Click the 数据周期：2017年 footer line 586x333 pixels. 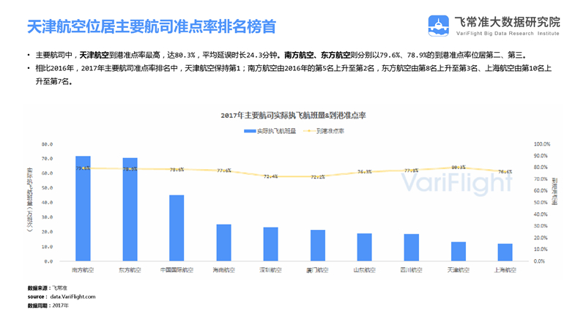coord(48,306)
